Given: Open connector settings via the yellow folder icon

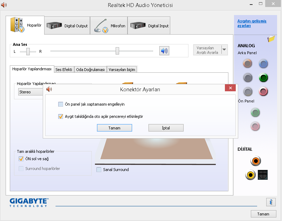Looking at the screenshot, I should click(271, 38).
